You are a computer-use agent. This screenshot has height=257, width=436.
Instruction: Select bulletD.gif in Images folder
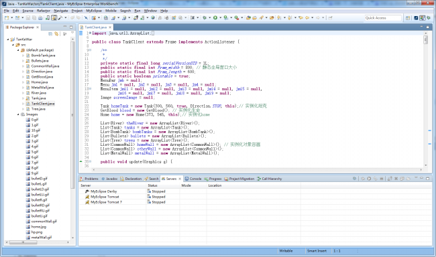tap(39, 179)
